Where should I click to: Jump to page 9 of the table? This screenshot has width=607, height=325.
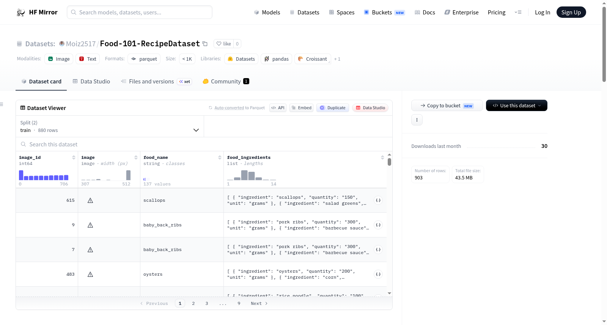(239, 303)
